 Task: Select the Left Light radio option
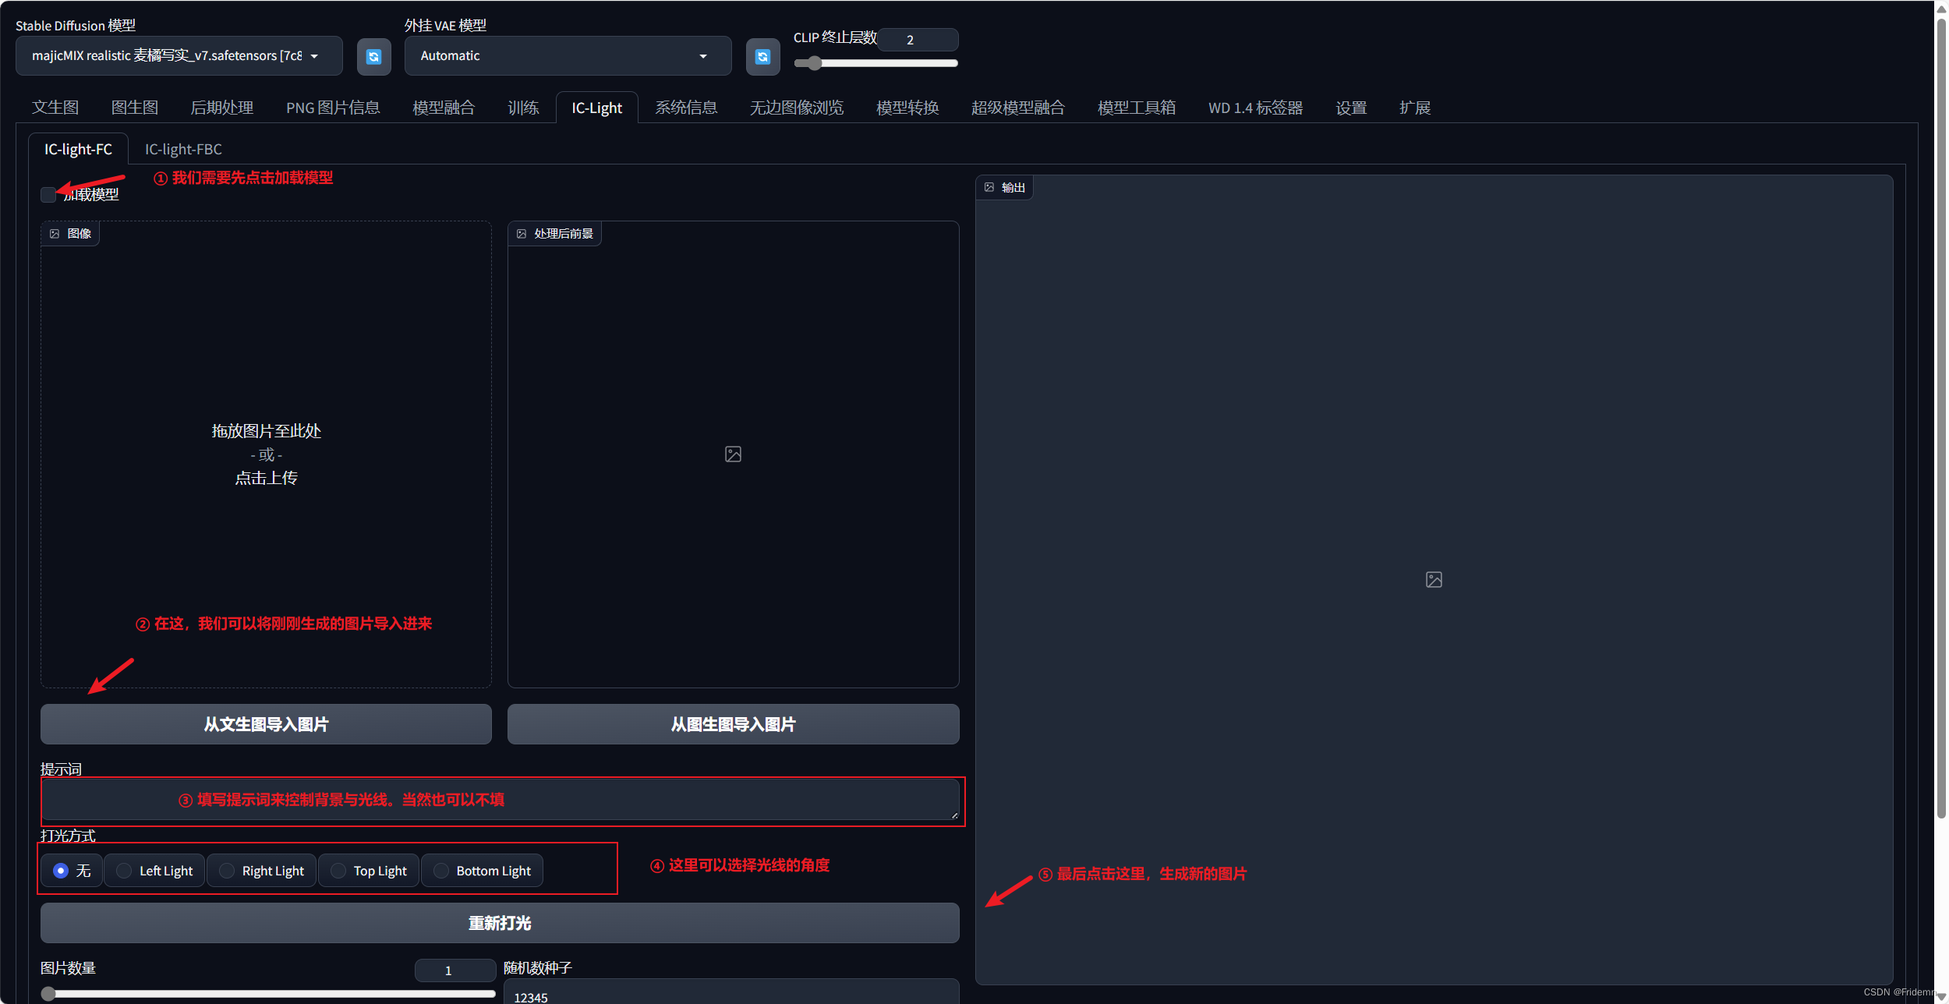(x=124, y=871)
